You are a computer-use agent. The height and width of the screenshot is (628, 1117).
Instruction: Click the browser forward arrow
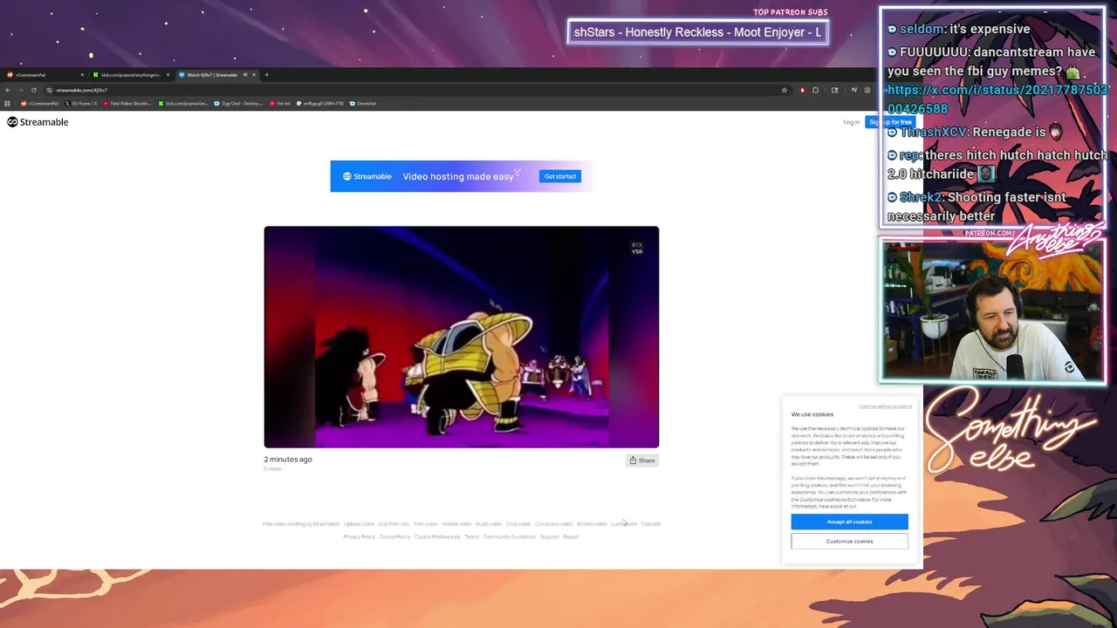click(x=21, y=90)
